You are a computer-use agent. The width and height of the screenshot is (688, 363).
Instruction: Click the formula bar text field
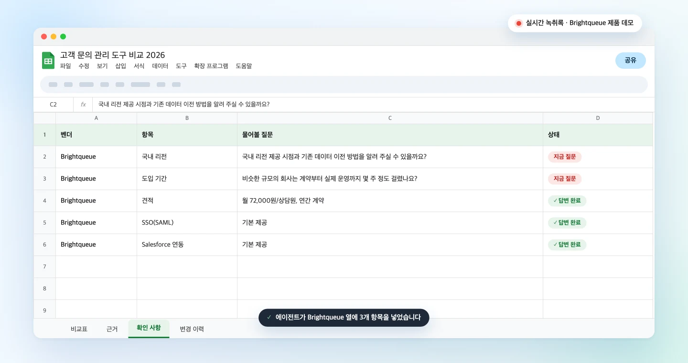click(x=373, y=104)
